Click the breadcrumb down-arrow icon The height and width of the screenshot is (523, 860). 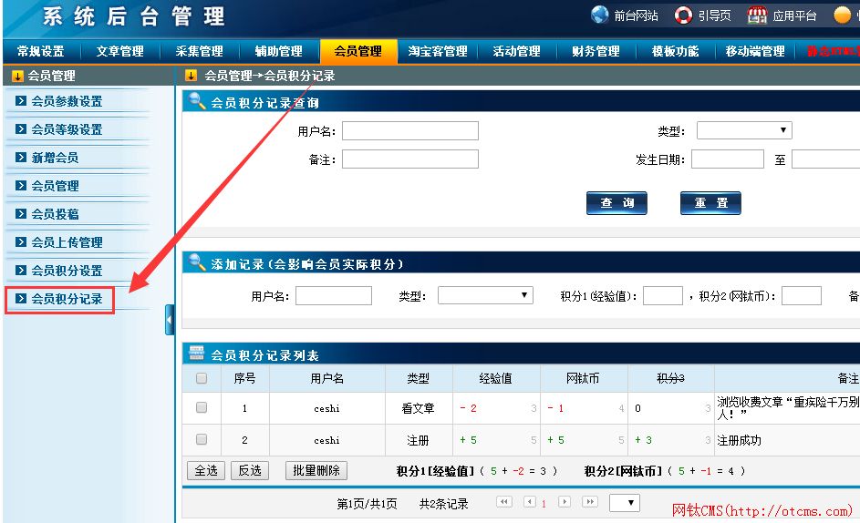point(191,75)
